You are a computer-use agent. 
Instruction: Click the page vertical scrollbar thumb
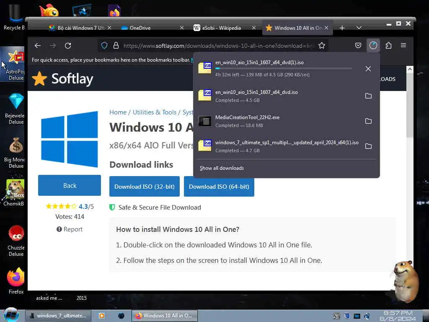pyautogui.click(x=410, y=105)
